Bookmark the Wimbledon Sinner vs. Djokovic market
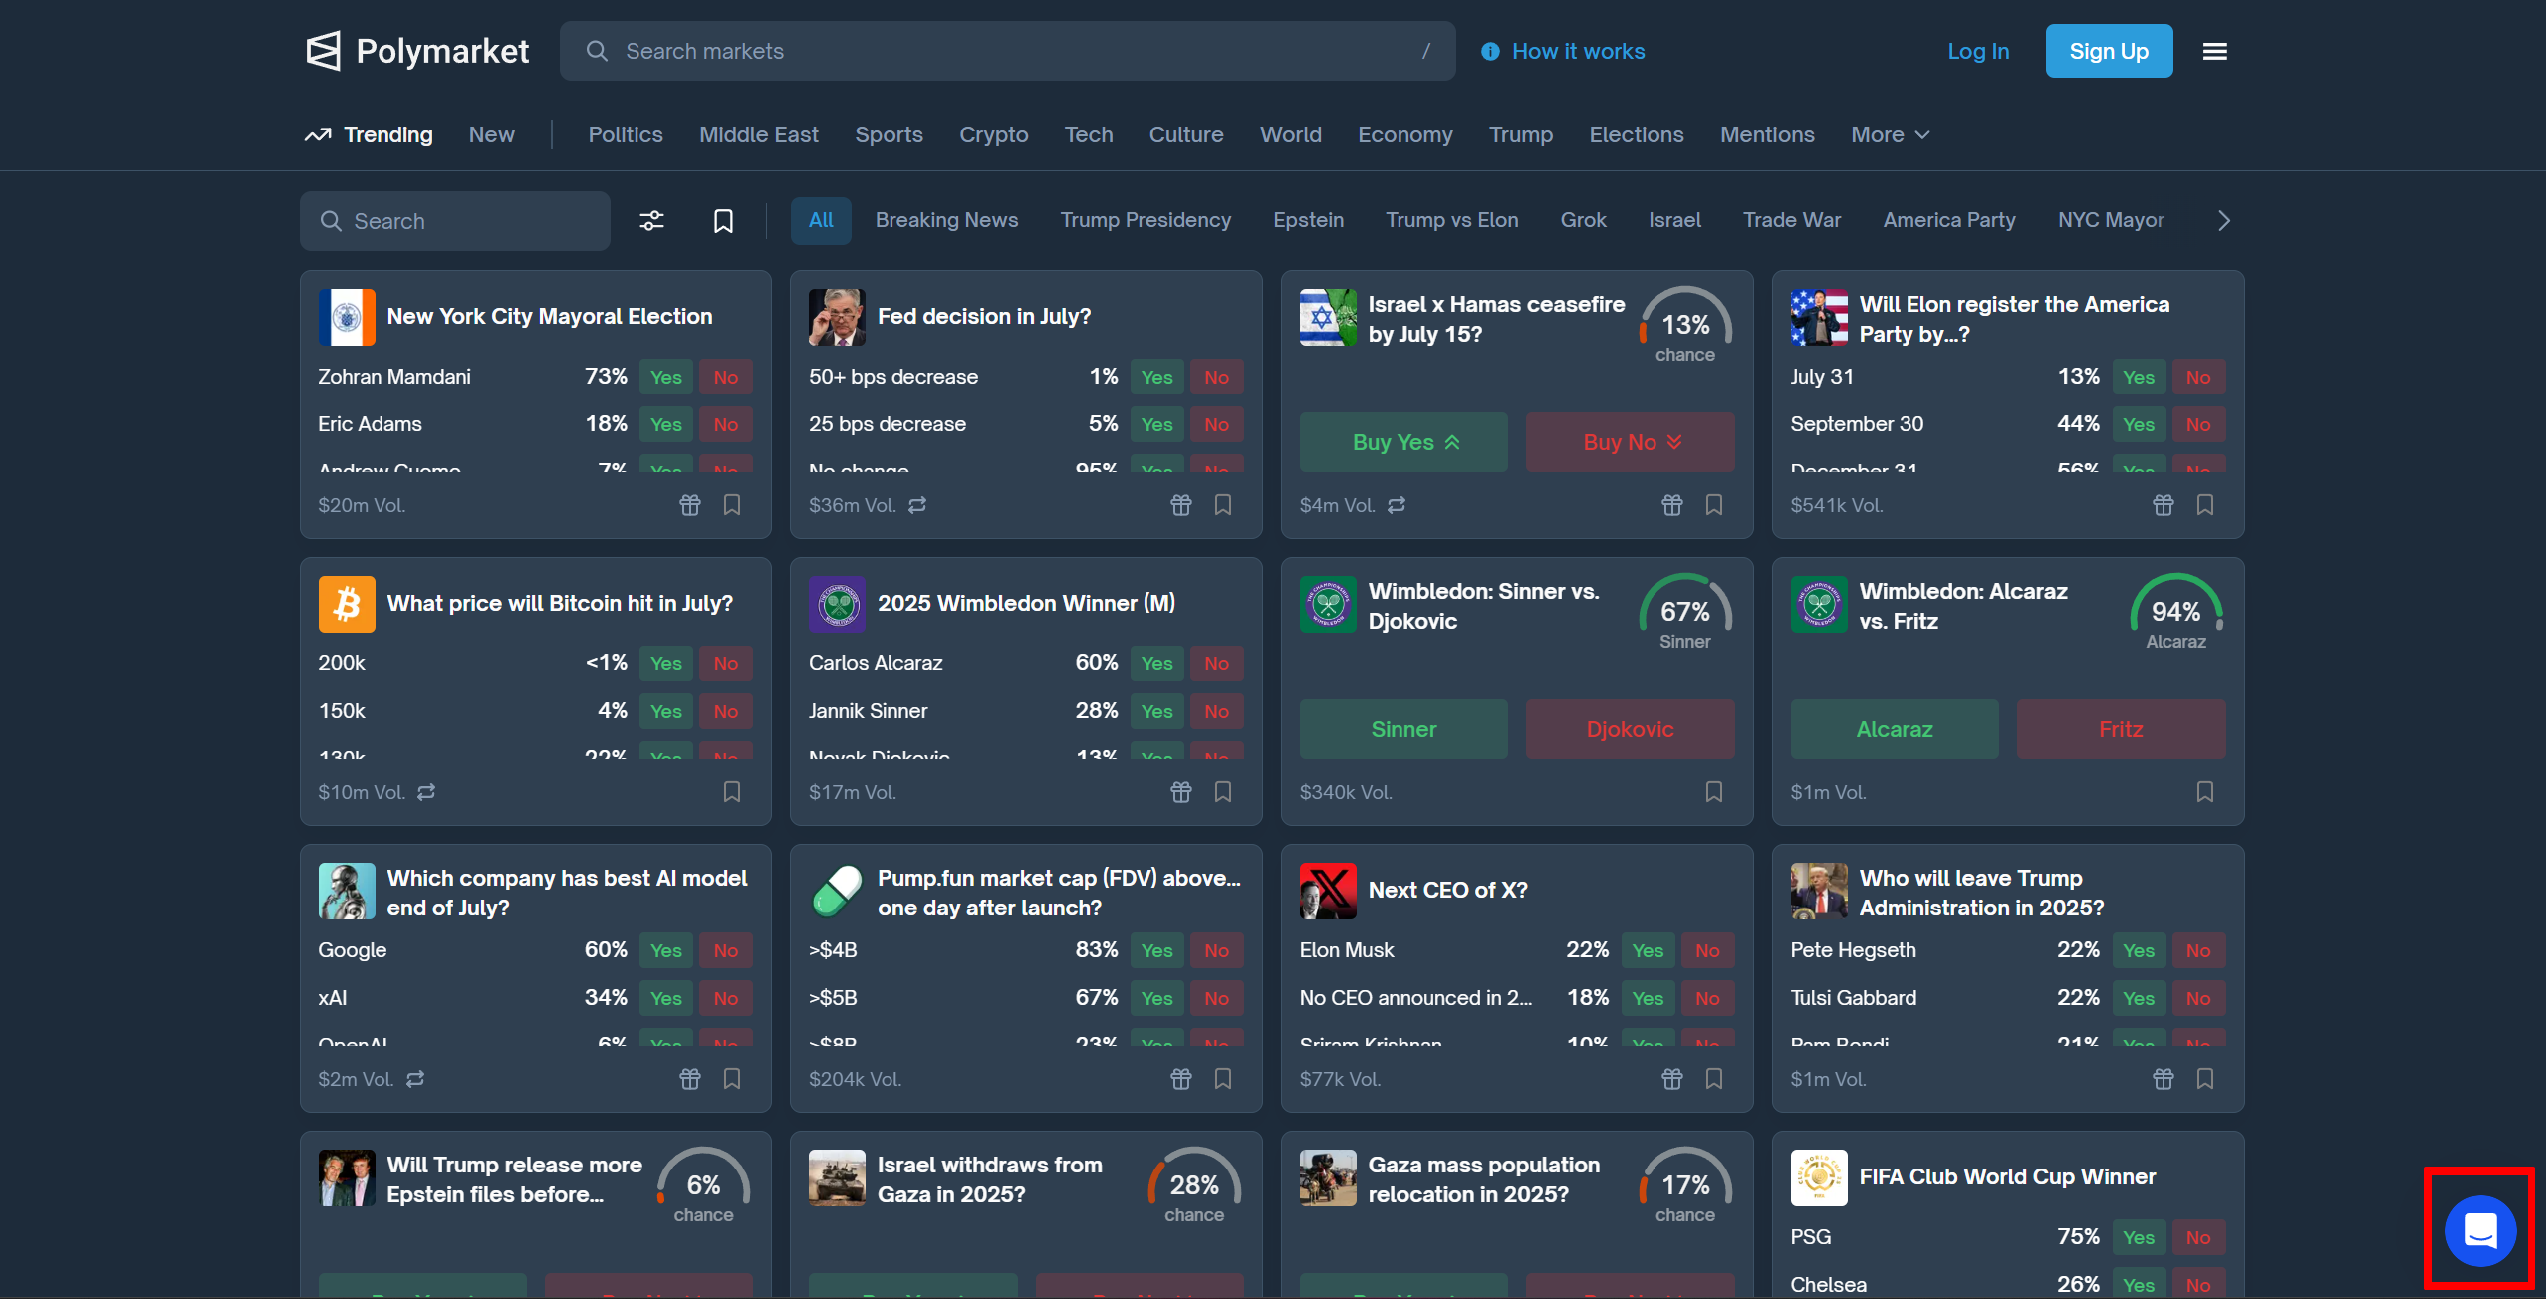2546x1299 pixels. pyautogui.click(x=1713, y=792)
